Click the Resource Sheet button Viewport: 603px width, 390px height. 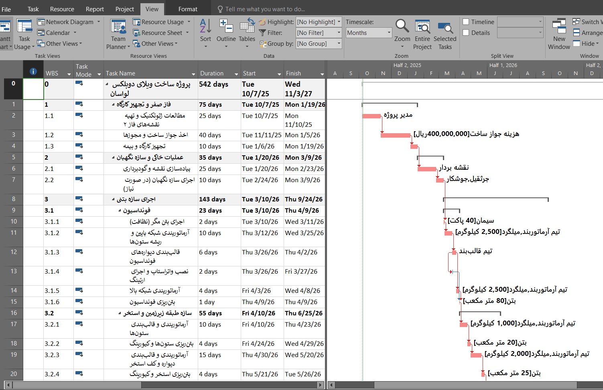161,33
